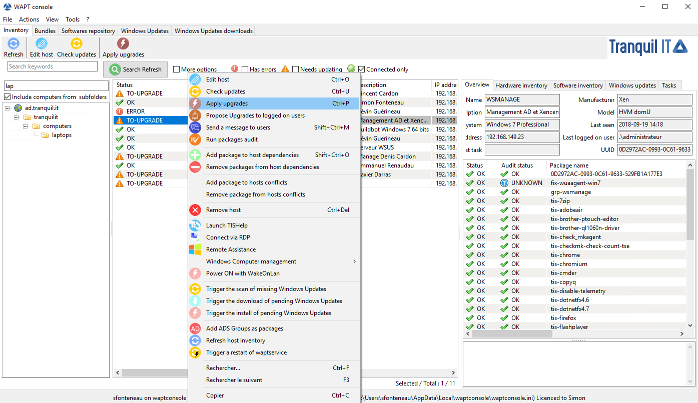Click the green plus Add package icon
This screenshot has height=403, width=698.
(195, 155)
